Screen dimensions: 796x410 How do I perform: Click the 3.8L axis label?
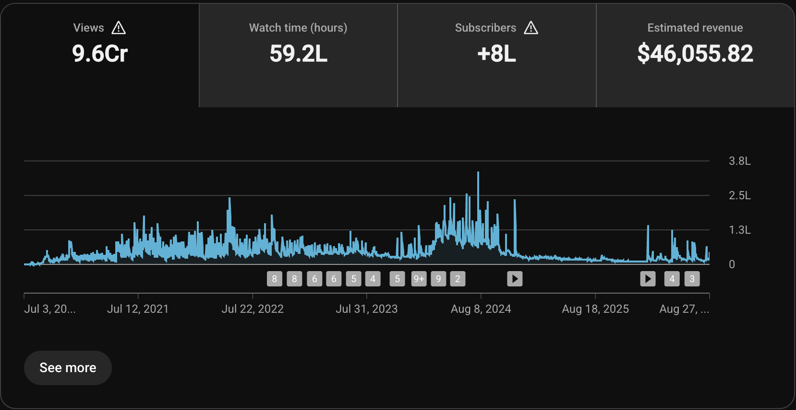click(x=739, y=161)
